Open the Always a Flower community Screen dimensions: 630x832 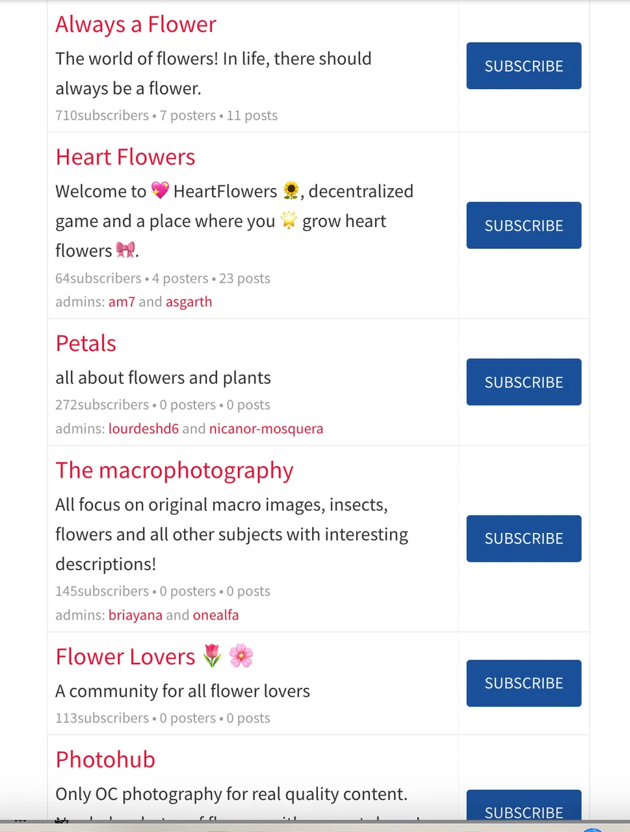[x=135, y=25]
